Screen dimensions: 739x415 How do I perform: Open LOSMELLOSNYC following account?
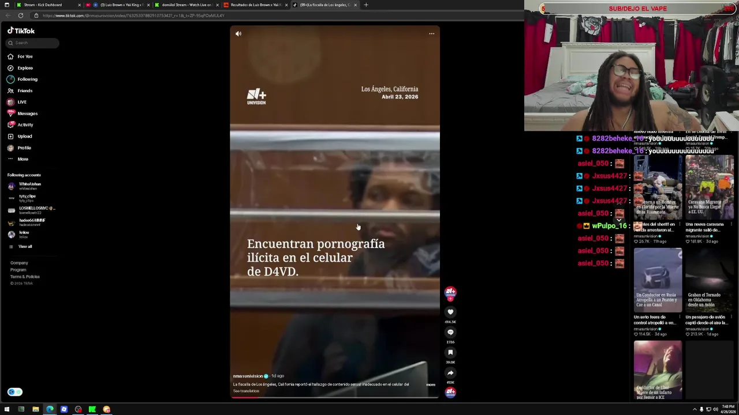pyautogui.click(x=32, y=210)
